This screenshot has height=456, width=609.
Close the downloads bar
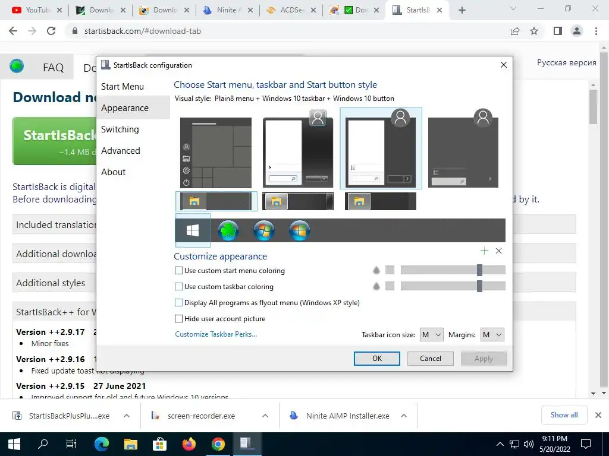598,415
